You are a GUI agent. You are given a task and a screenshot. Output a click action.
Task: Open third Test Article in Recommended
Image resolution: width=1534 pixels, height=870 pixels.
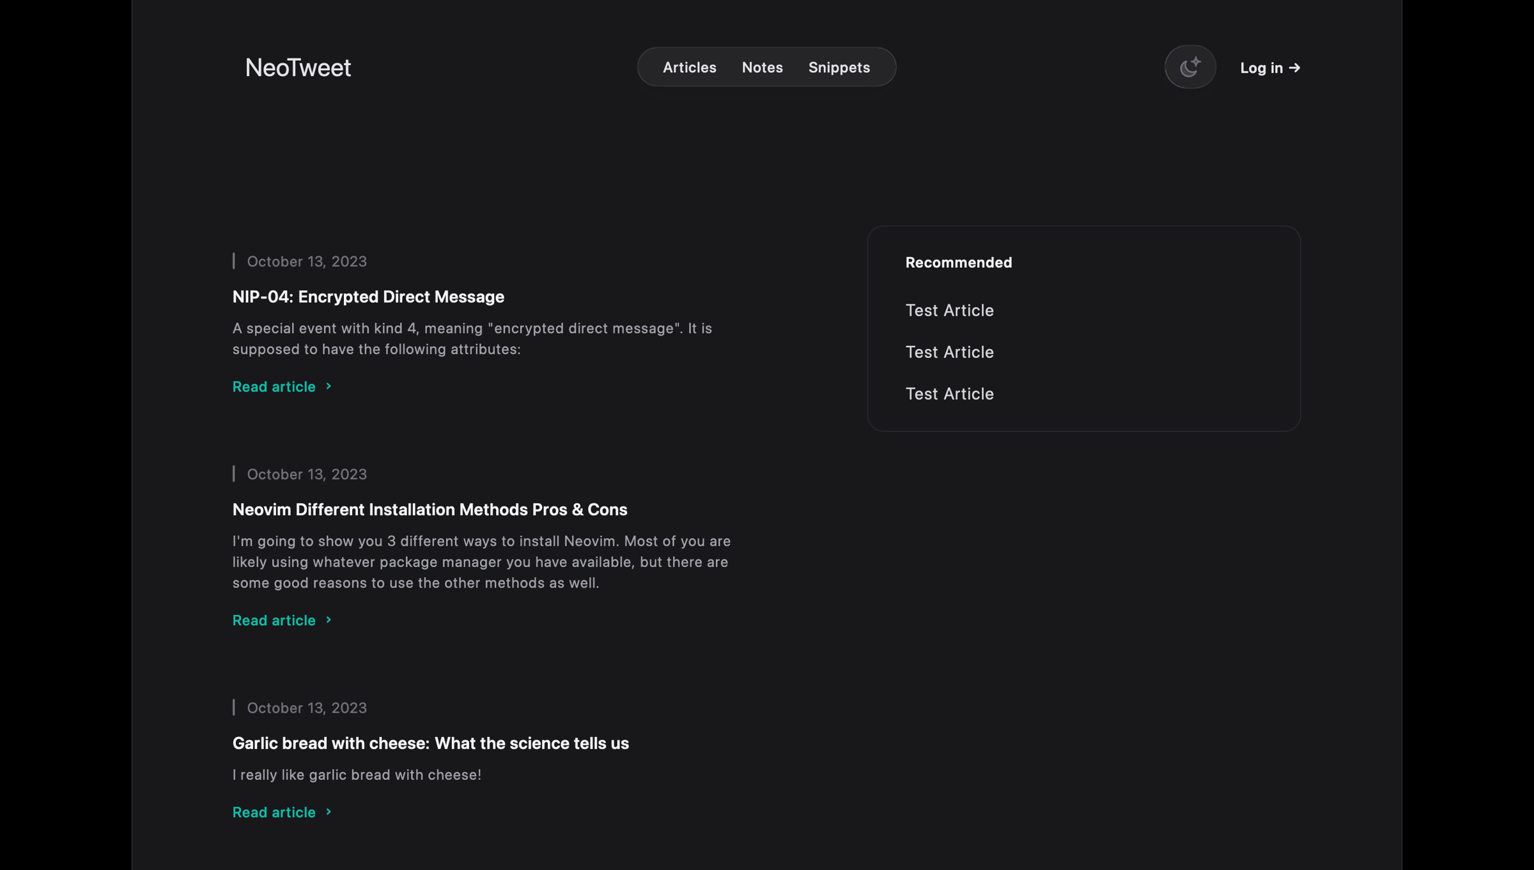click(949, 394)
